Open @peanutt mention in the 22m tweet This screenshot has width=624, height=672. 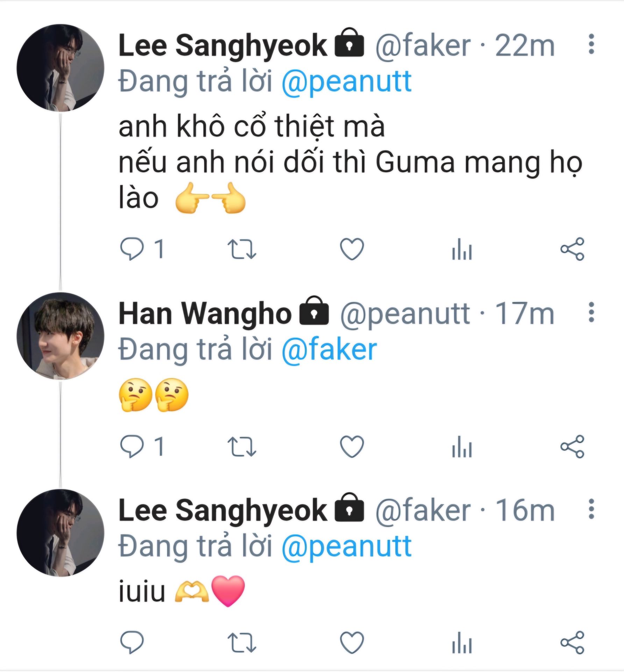(x=346, y=82)
